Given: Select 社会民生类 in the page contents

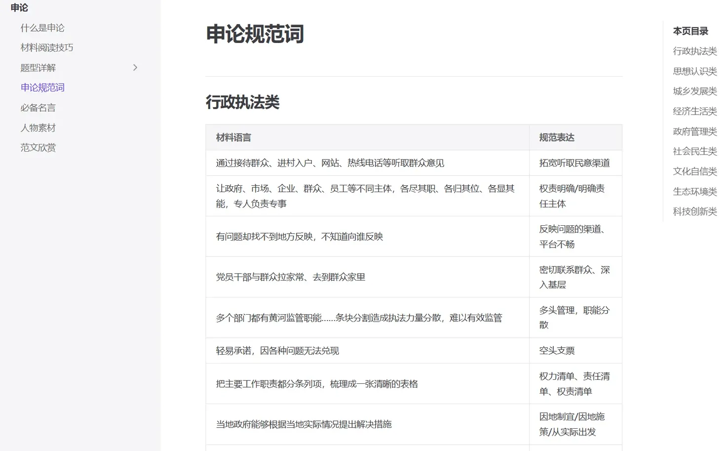Looking at the screenshot, I should coord(694,151).
